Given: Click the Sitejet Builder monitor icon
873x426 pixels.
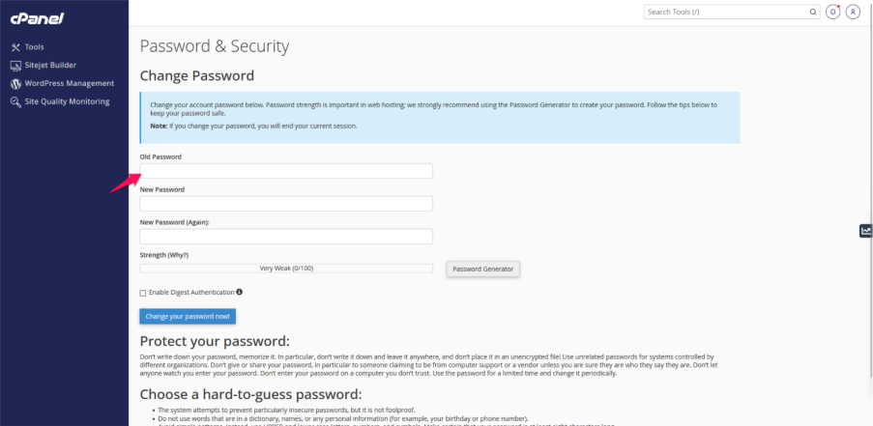Looking at the screenshot, I should coord(15,66).
